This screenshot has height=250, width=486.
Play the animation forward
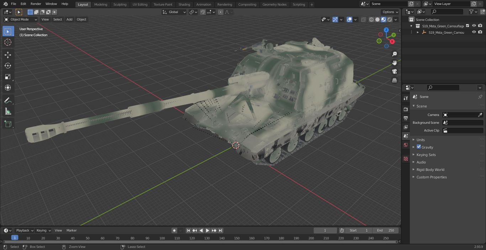[208, 230]
